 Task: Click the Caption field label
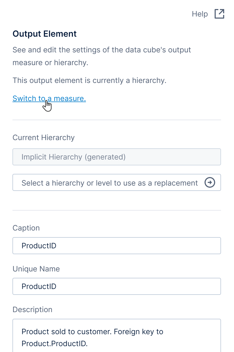pyautogui.click(x=26, y=228)
